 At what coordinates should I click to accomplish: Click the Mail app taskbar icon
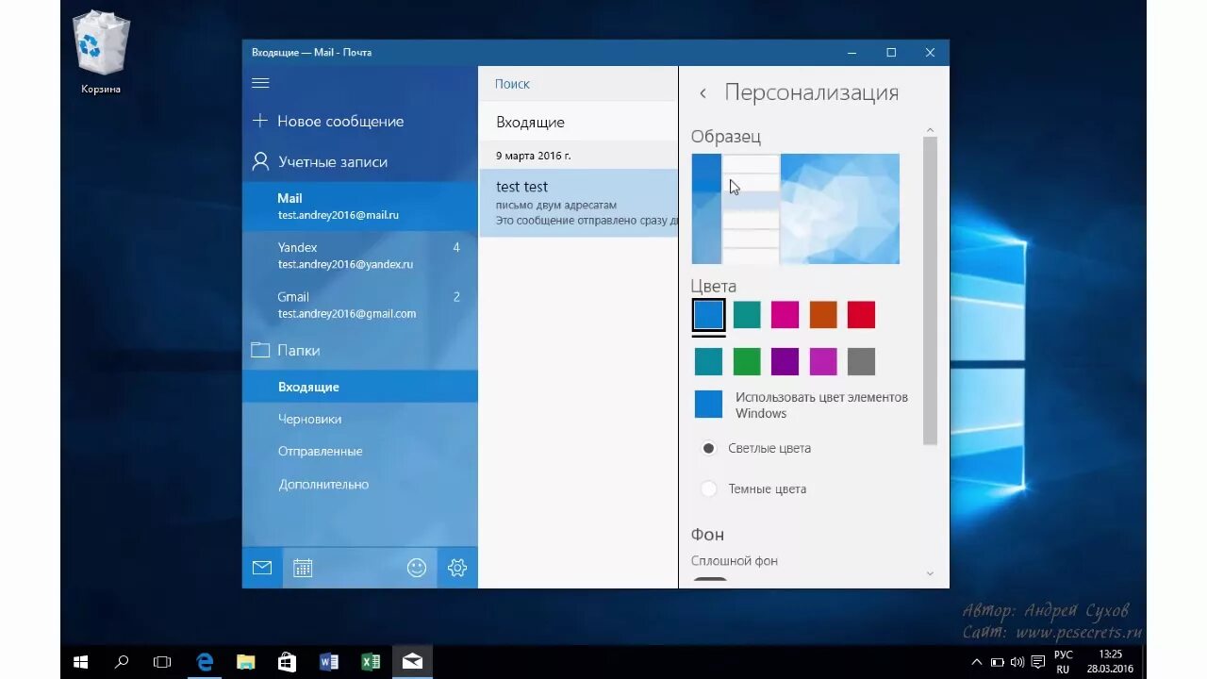click(x=412, y=662)
